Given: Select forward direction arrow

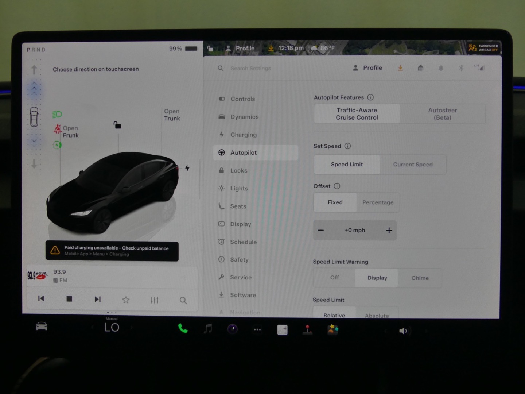Looking at the screenshot, I should [x=34, y=69].
